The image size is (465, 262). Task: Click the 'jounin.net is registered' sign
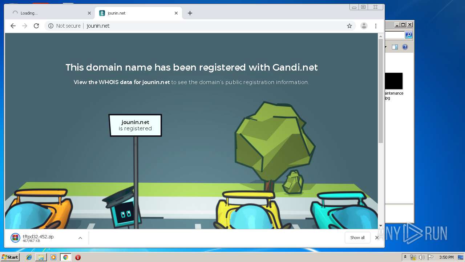pos(135,126)
